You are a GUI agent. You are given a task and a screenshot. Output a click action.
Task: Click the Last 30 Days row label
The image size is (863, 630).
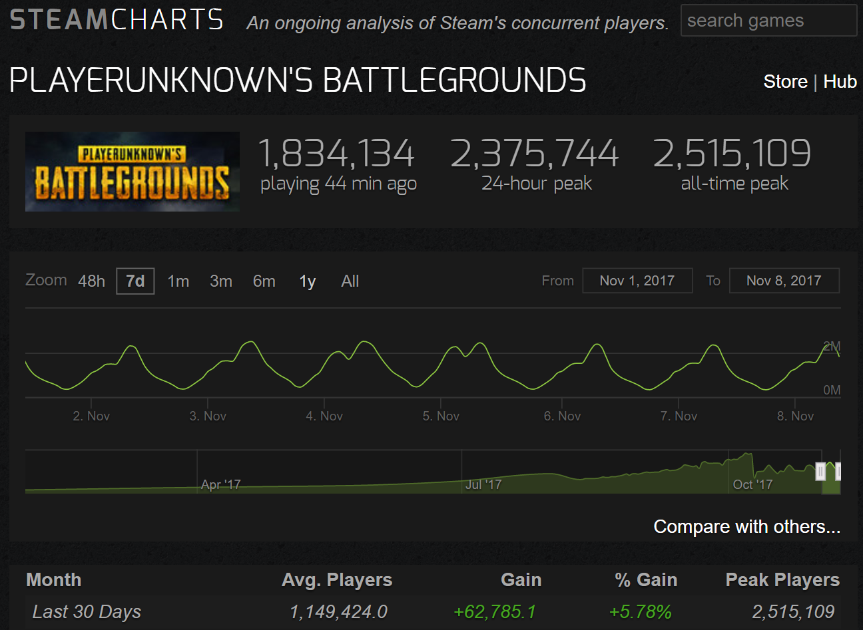pos(87,611)
